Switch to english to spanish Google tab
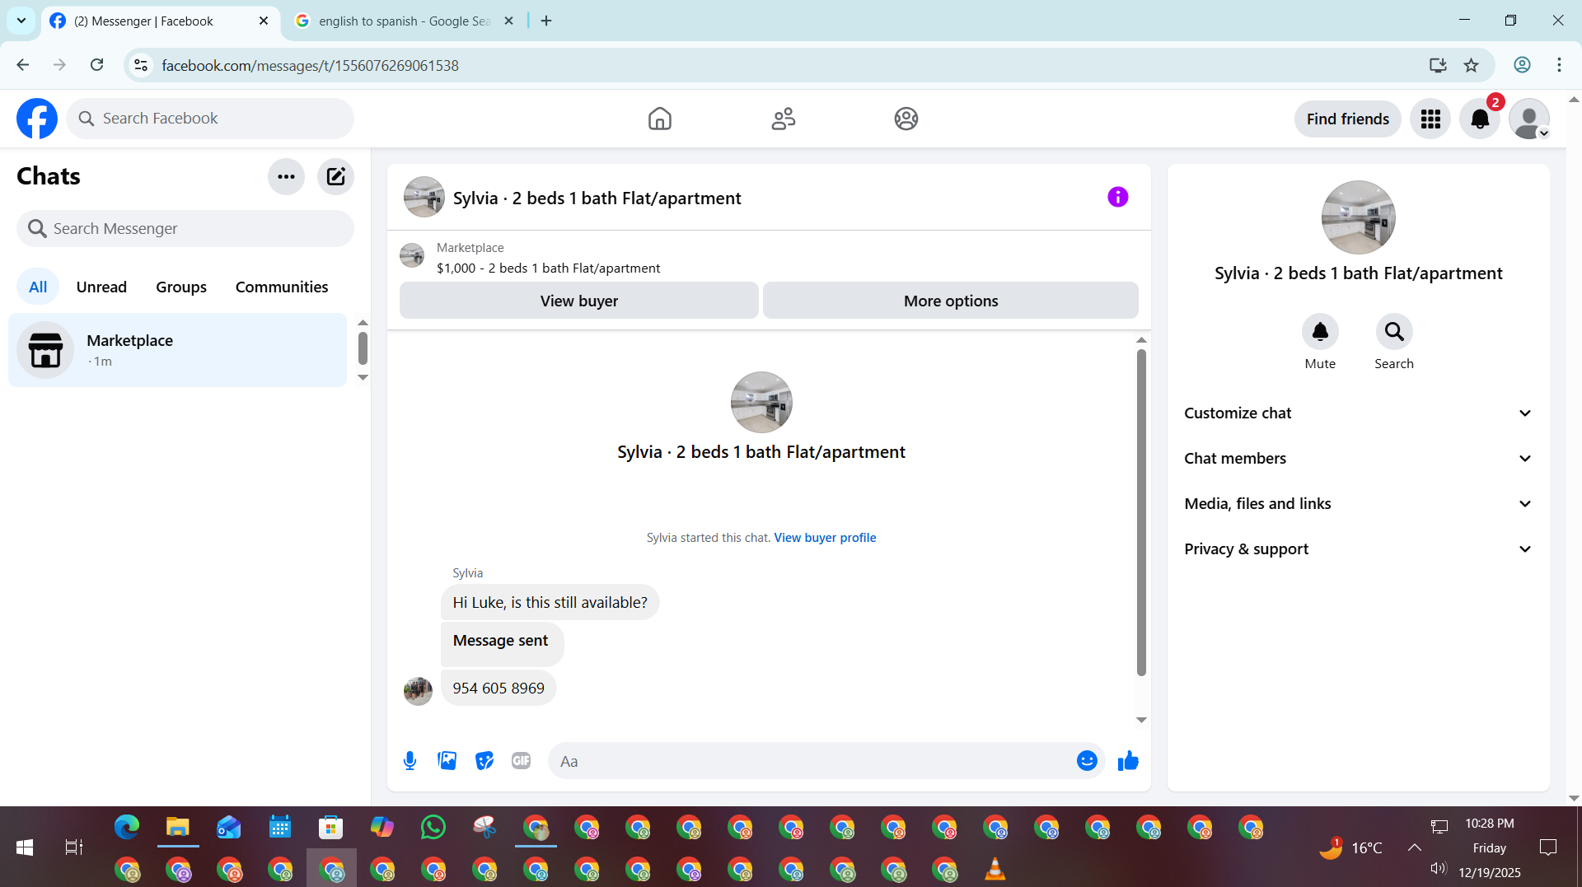The height and width of the screenshot is (887, 1582). point(404,21)
